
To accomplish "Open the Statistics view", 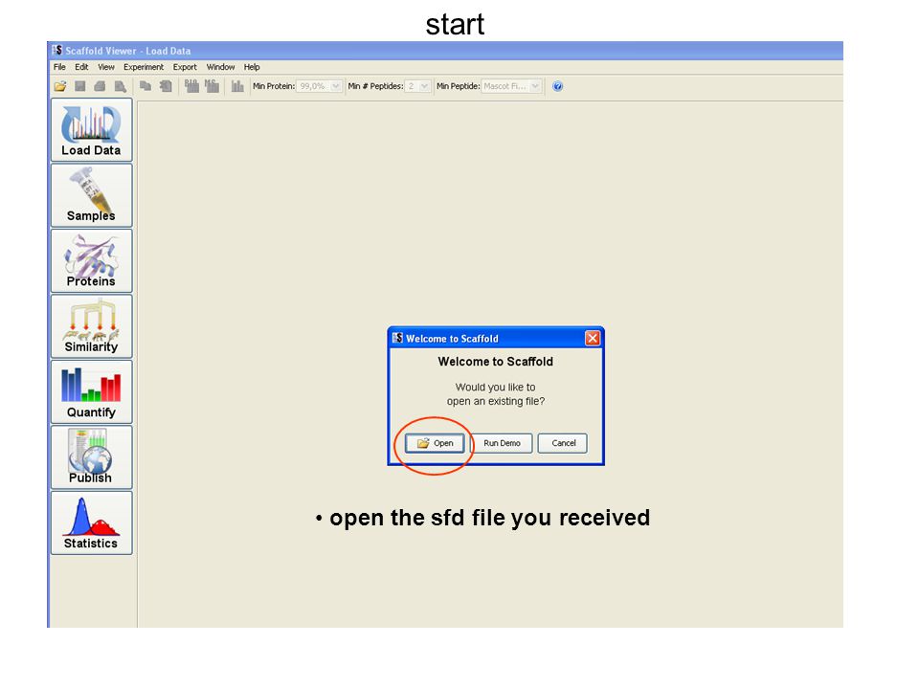I will [92, 523].
